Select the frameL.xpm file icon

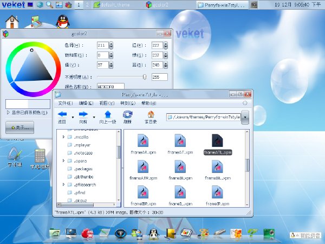point(180,192)
